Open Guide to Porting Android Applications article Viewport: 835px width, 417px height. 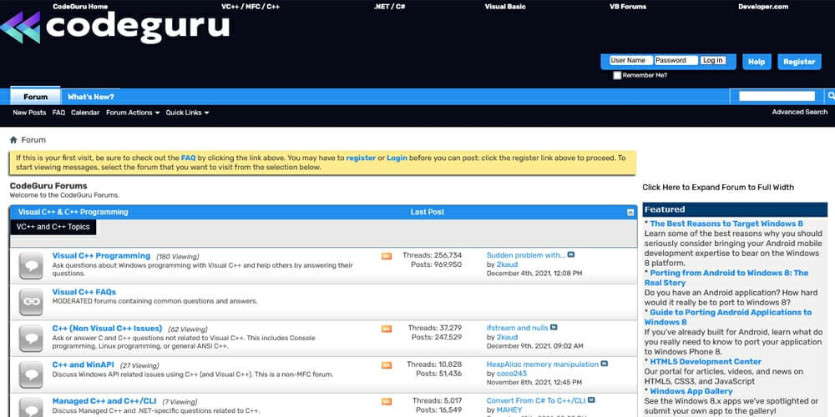click(x=728, y=317)
